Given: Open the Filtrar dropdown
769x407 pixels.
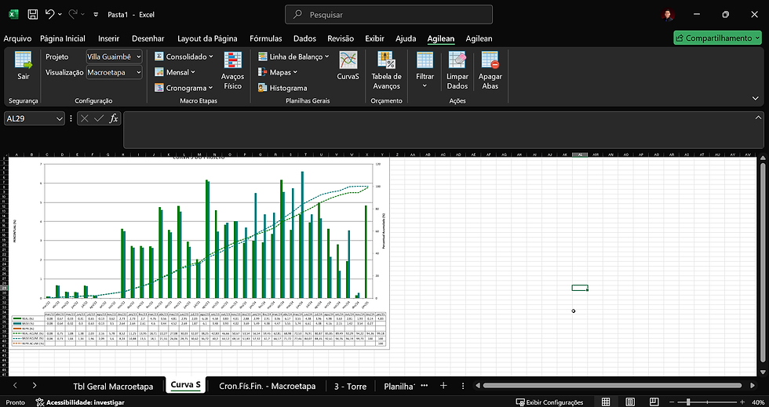Looking at the screenshot, I should [x=425, y=71].
